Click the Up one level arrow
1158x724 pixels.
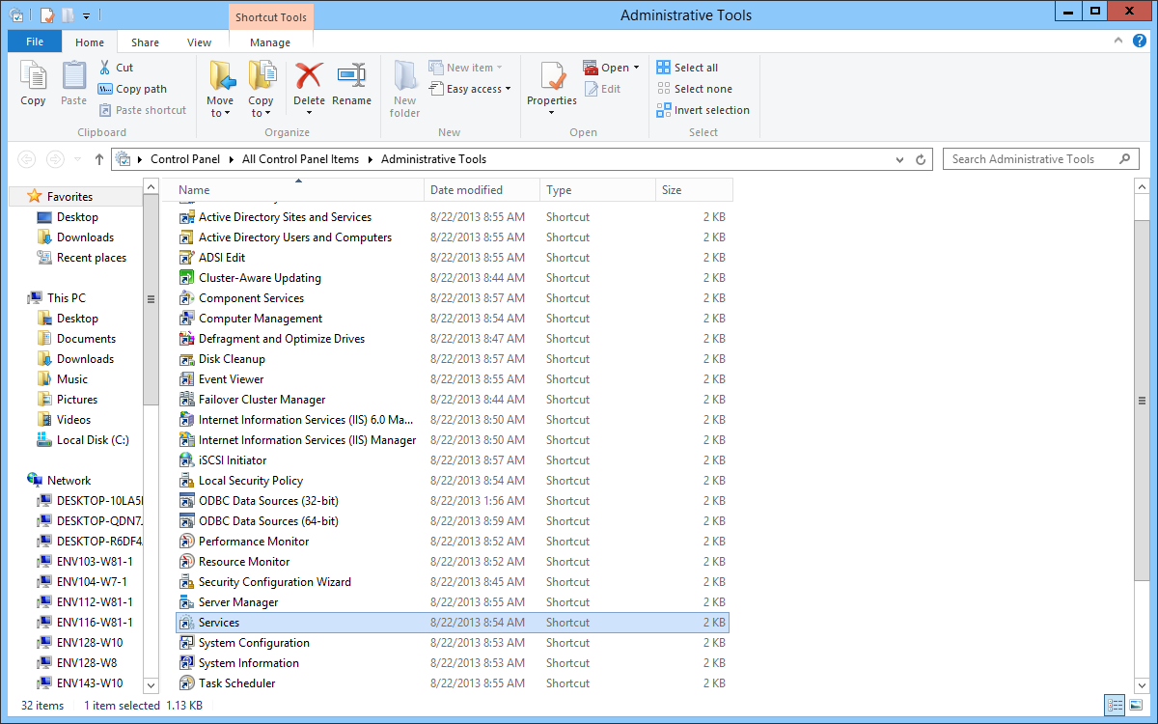[99, 159]
